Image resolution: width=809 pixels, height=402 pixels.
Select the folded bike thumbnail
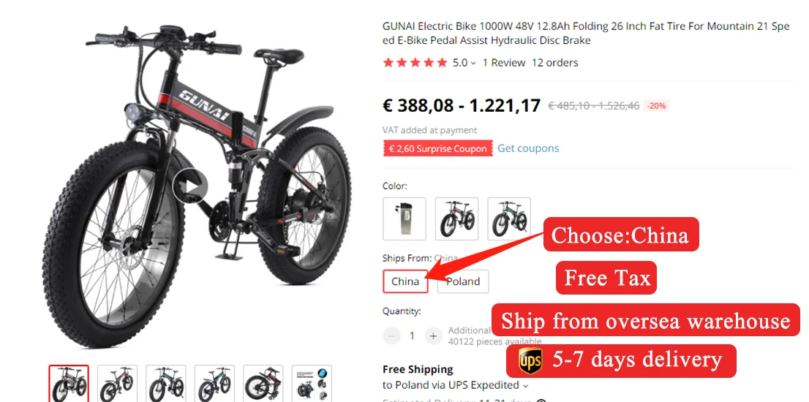[x=263, y=384]
